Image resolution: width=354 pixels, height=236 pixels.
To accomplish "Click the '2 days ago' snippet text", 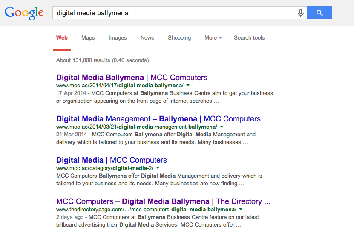I will pos(70,217).
